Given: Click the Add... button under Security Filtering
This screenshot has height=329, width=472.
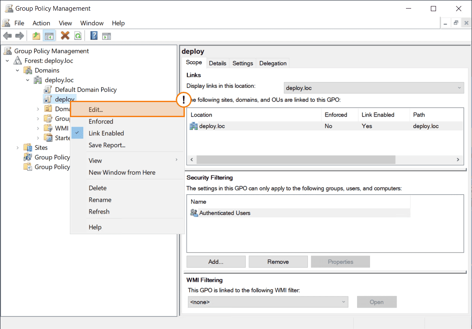Looking at the screenshot, I should pyautogui.click(x=216, y=262).
